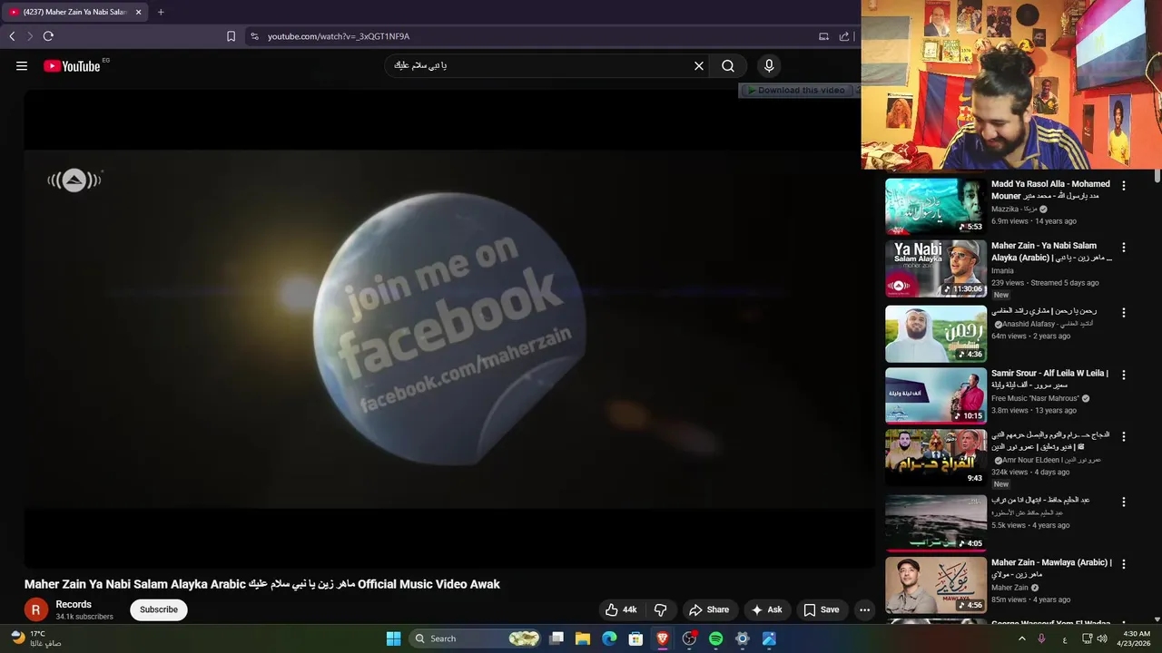Open more actions menu beside Save

tap(865, 609)
